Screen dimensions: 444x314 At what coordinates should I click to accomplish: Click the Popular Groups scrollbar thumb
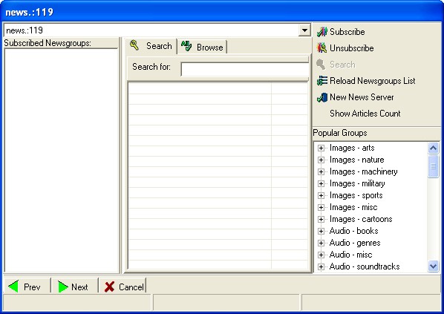click(434, 166)
